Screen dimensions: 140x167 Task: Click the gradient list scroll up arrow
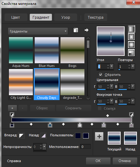(88, 38)
